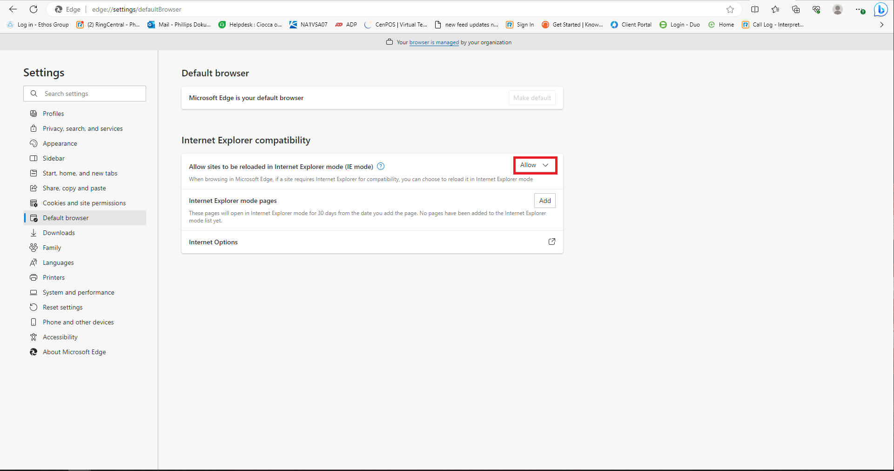Open Appearance settings

tap(85, 143)
